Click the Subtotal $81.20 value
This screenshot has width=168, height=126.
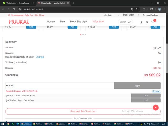pos(157,48)
